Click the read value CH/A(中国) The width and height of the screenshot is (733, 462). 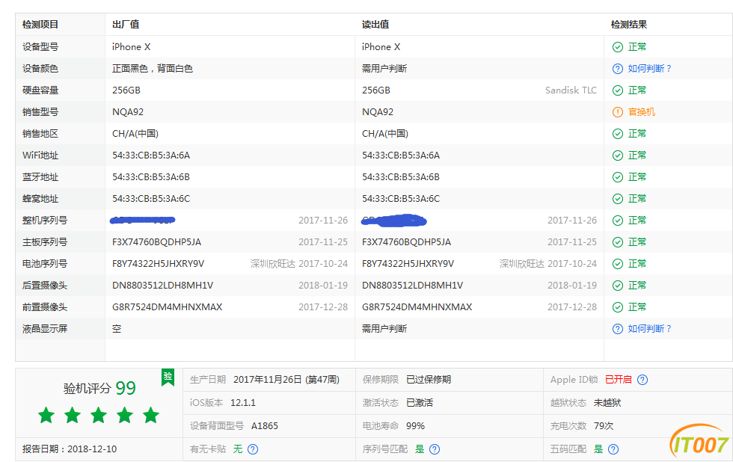(x=384, y=134)
